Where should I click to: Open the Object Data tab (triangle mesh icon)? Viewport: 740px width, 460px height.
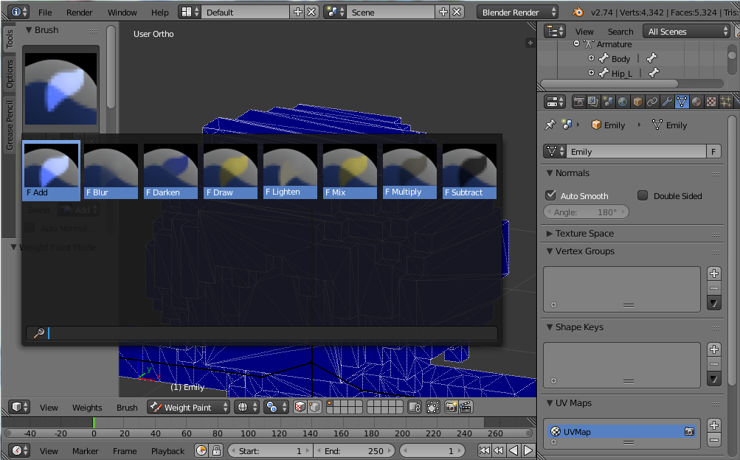pyautogui.click(x=682, y=102)
